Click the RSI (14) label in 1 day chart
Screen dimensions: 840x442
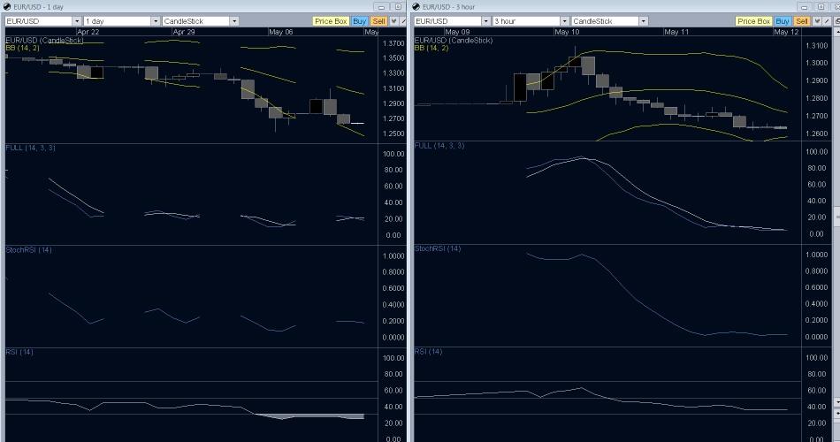pos(19,352)
